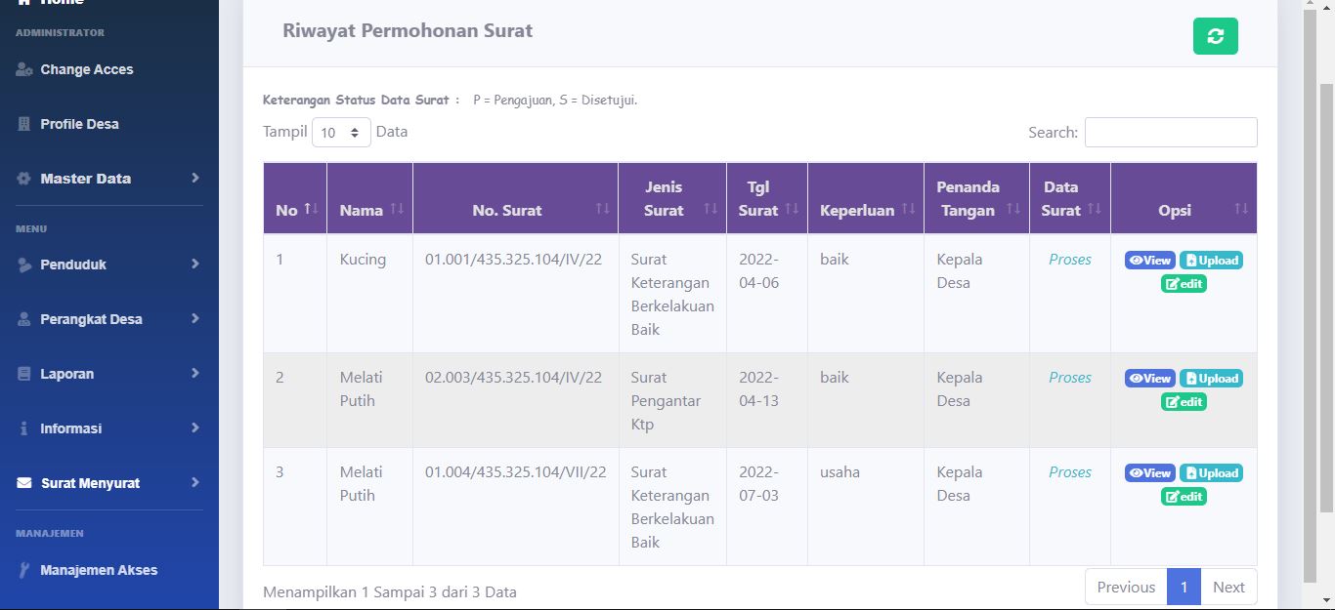Screen dimensions: 1335x610
Task: Click the green refresh icon button
Action: pyautogui.click(x=1215, y=36)
